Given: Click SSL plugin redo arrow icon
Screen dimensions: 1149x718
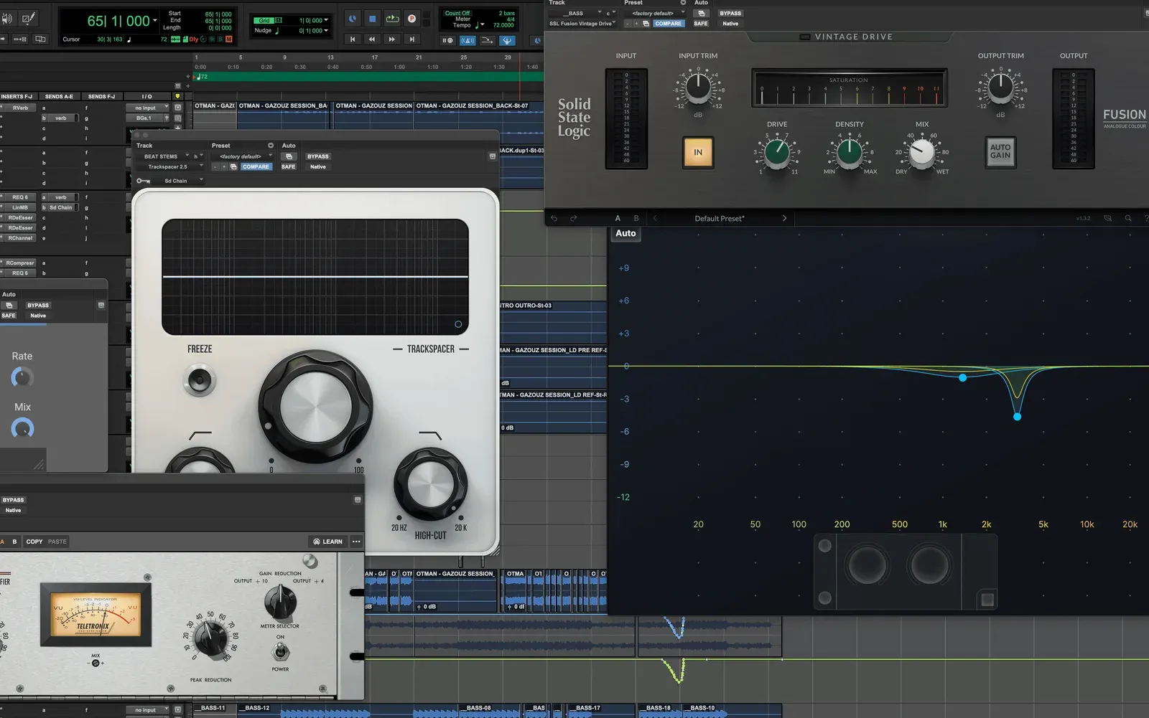Looking at the screenshot, I should (x=573, y=218).
